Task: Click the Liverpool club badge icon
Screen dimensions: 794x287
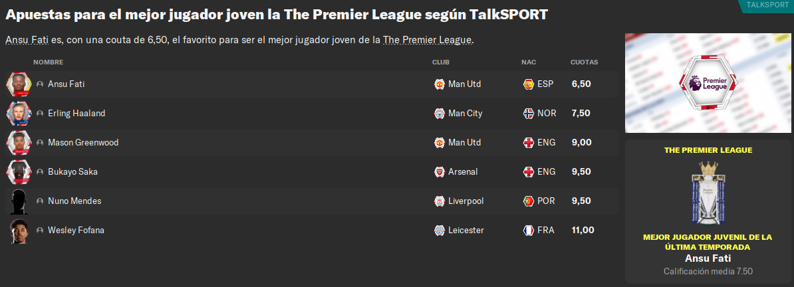Action: coord(440,201)
